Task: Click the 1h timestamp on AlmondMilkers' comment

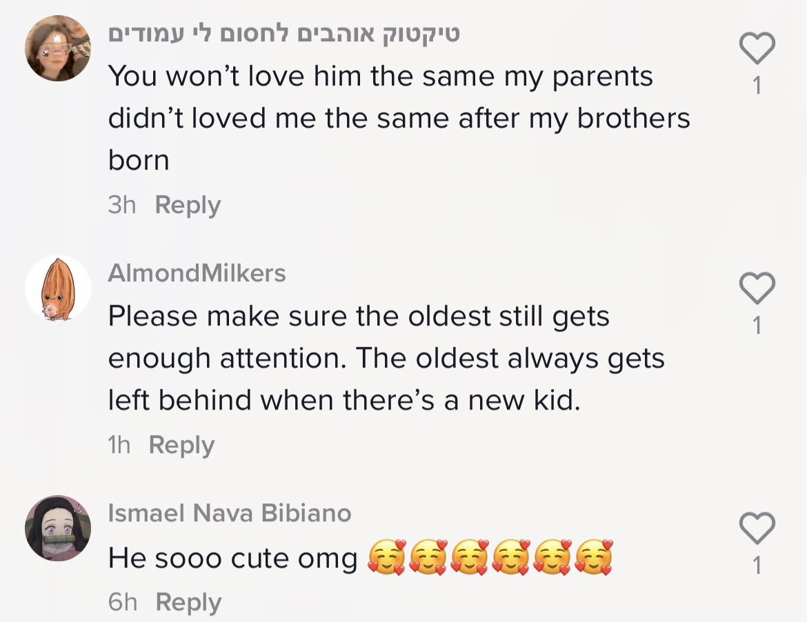Action: pyautogui.click(x=119, y=445)
